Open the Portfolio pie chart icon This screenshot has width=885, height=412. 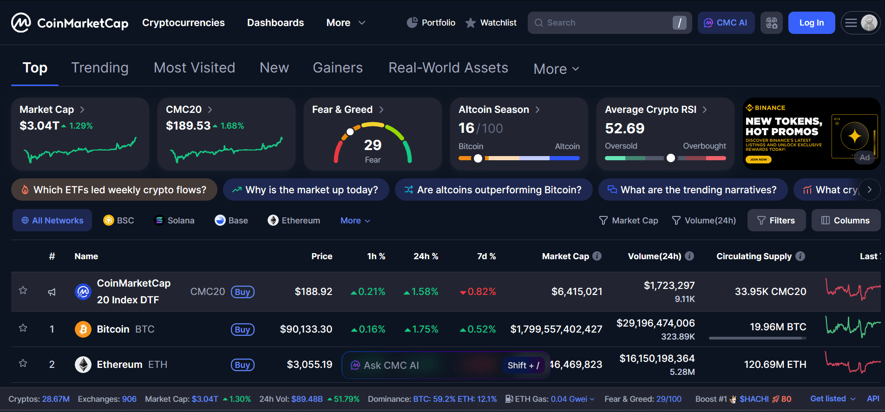pos(412,22)
